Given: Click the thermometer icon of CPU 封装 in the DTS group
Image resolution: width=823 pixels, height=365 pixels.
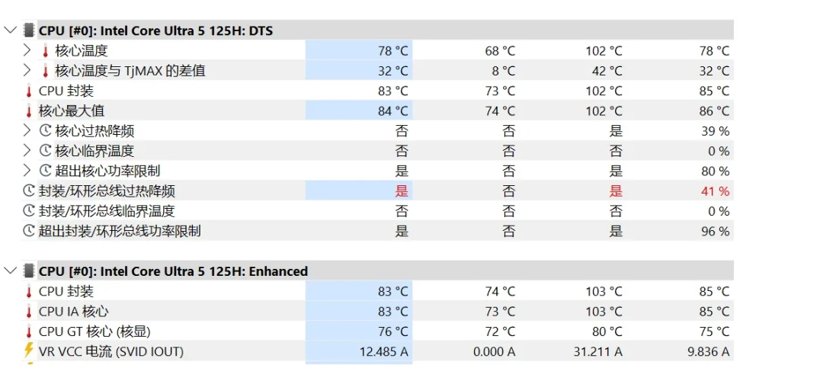Looking at the screenshot, I should [x=29, y=91].
